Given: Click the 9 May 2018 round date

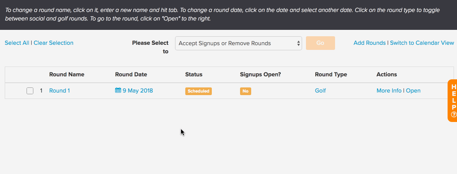Looking at the screenshot, I should [137, 91].
